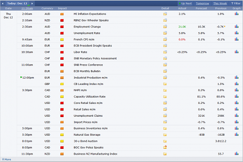Open detail folder for ECB Monthly Bulletin
This screenshot has width=243, height=162.
coord(165,71)
